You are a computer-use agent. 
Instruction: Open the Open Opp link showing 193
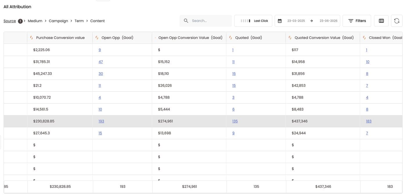pos(101,121)
